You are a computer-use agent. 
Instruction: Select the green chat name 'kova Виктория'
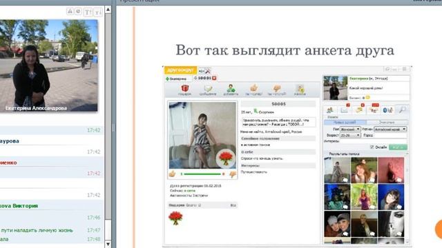pyautogui.click(x=19, y=206)
